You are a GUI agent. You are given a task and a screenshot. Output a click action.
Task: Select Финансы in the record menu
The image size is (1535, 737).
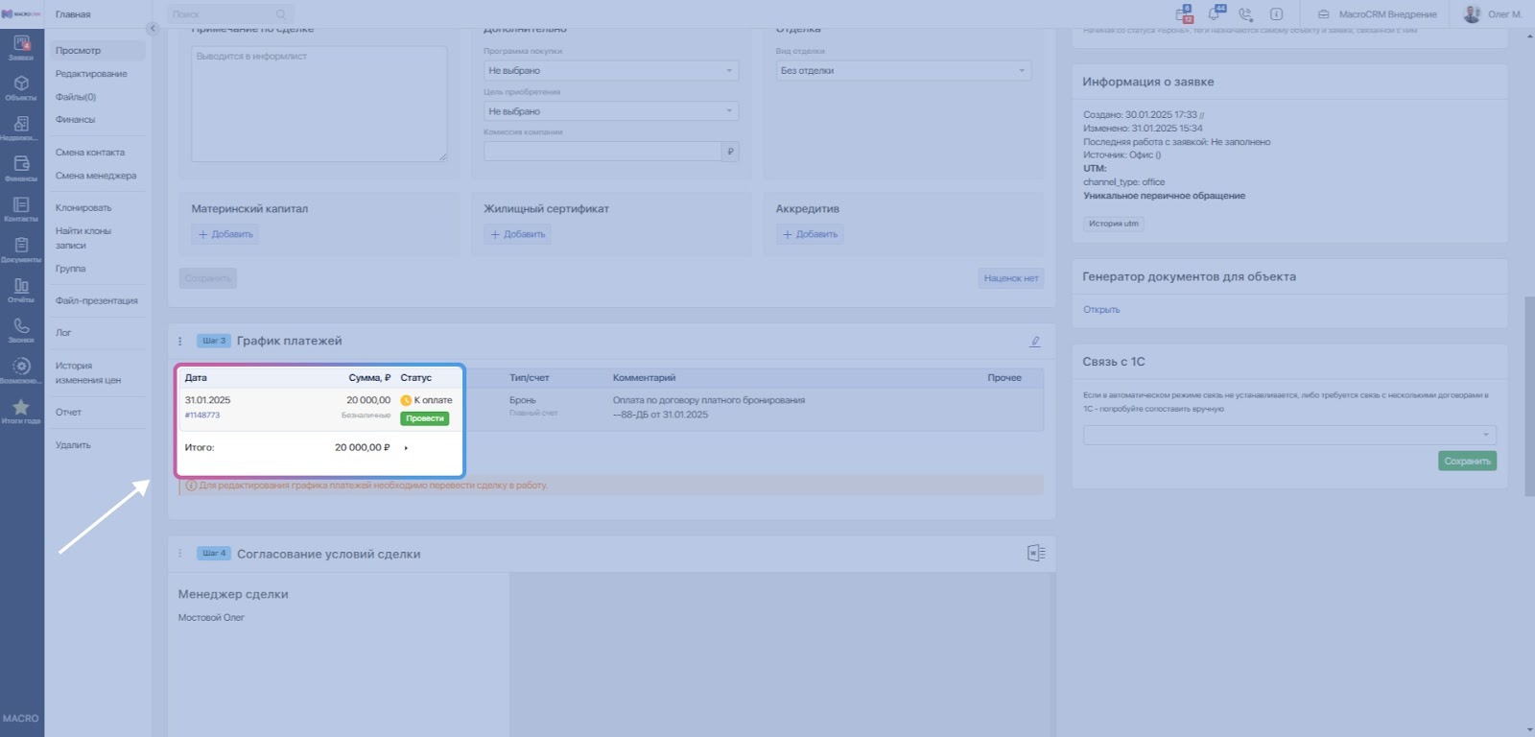(75, 120)
